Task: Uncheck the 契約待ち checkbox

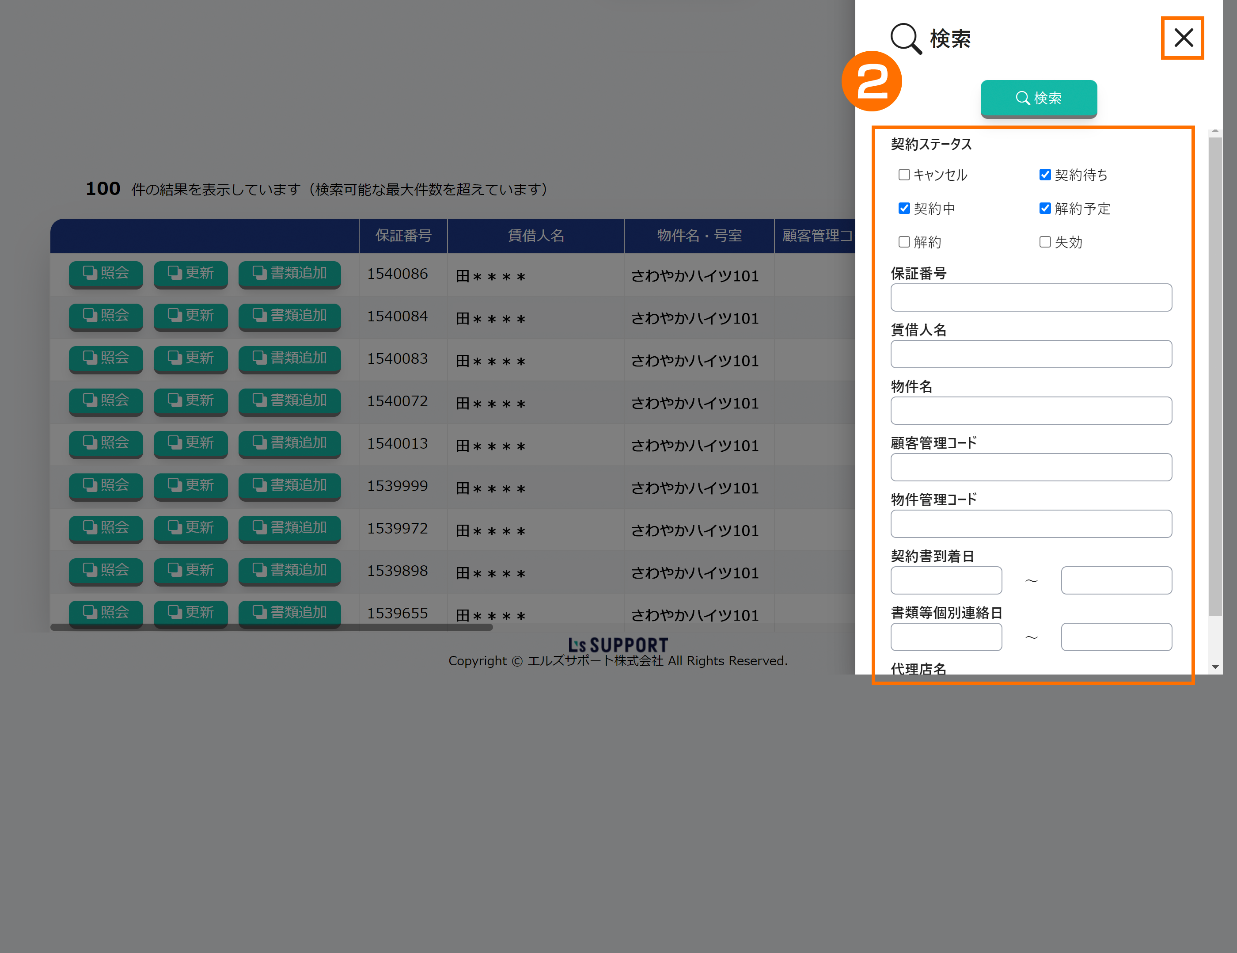Action: click(1045, 175)
